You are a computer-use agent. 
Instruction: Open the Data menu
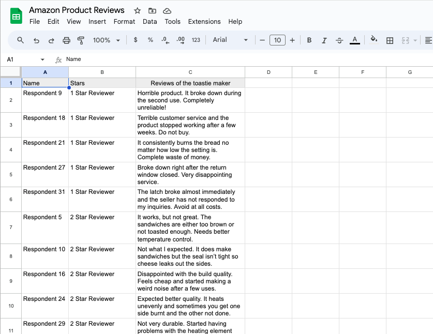[150, 22]
